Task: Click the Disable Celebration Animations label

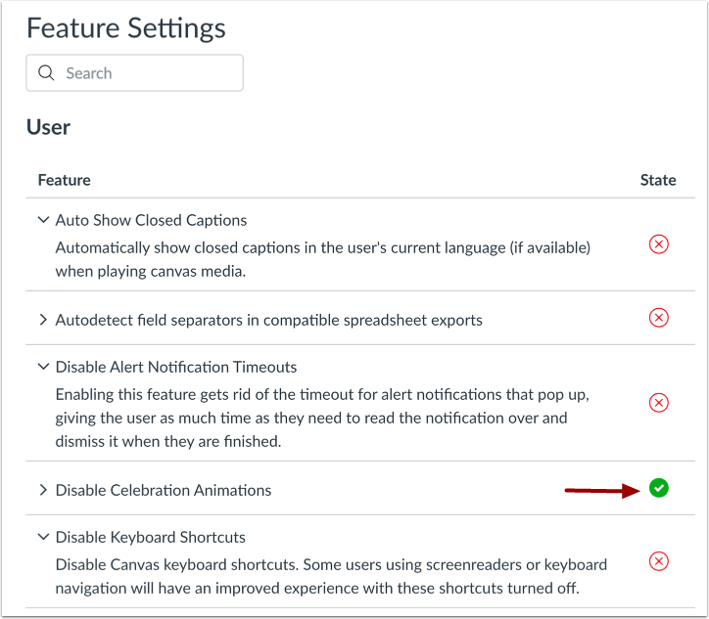Action: [164, 490]
